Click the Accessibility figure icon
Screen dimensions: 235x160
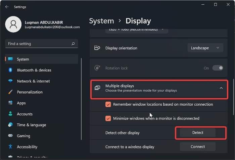point(10,147)
